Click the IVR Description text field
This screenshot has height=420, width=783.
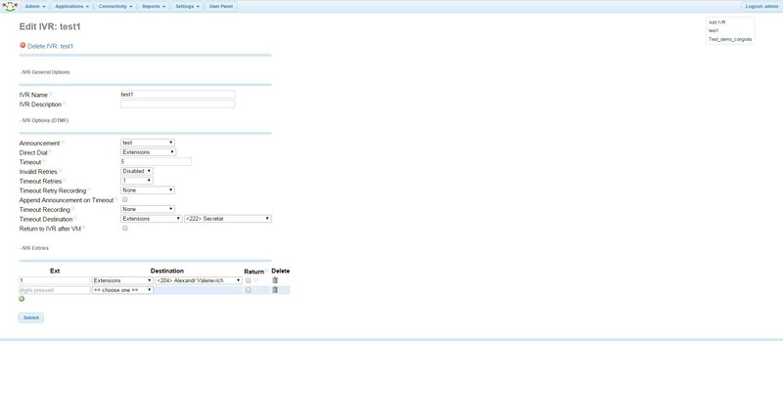[177, 104]
